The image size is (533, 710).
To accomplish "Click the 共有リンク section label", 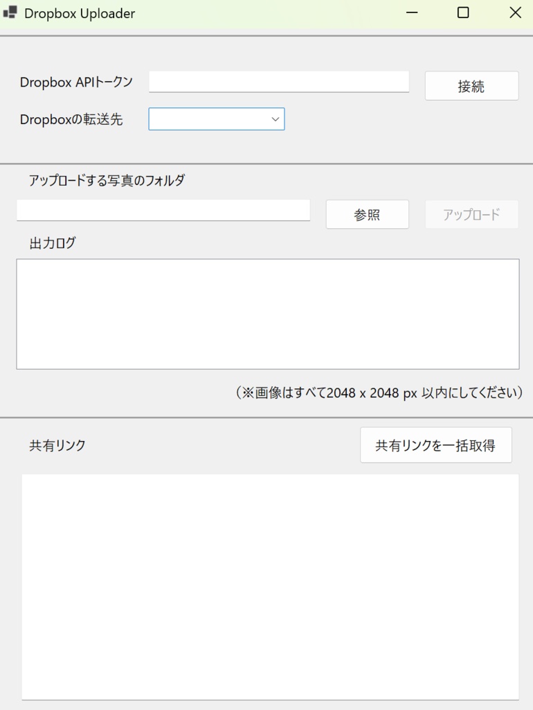I will pos(58,446).
